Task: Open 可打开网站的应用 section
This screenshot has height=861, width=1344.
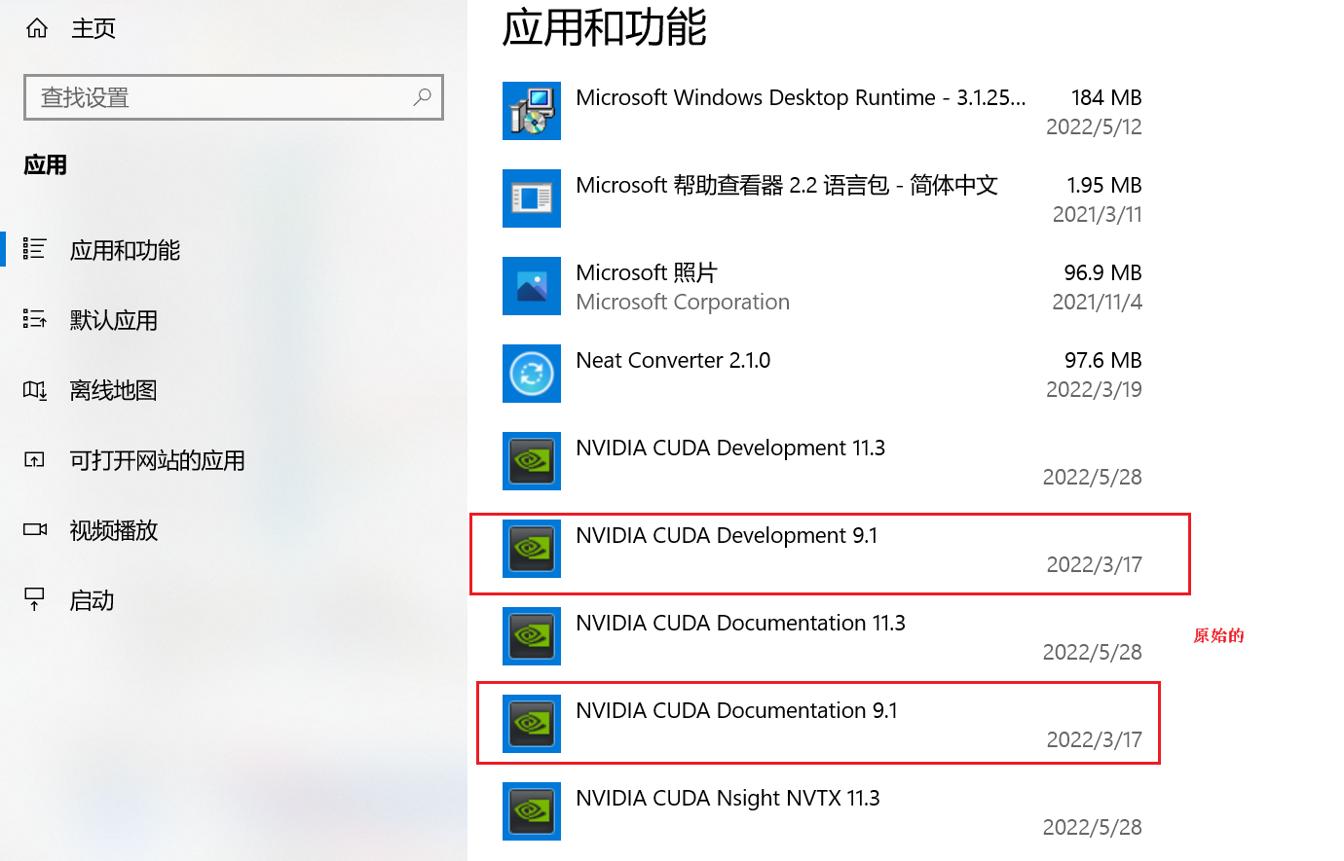Action: pyautogui.click(x=158, y=460)
